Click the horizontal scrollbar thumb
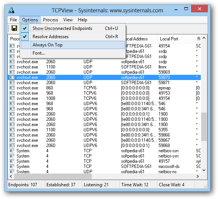This screenshot has width=218, height=199. tap(53, 176)
